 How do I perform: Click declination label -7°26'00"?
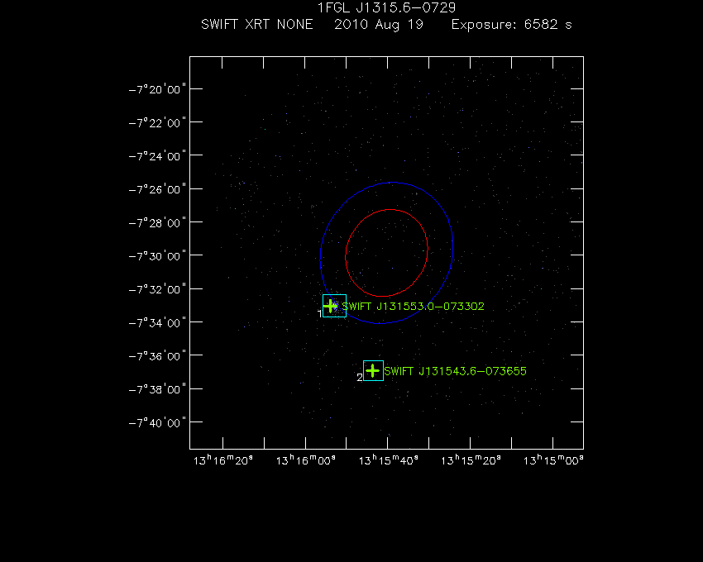pyautogui.click(x=157, y=189)
